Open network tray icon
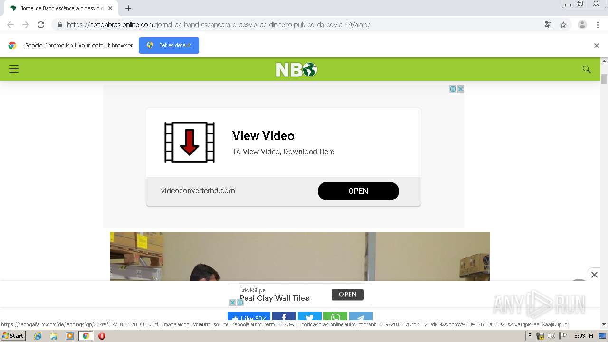 tap(540, 336)
